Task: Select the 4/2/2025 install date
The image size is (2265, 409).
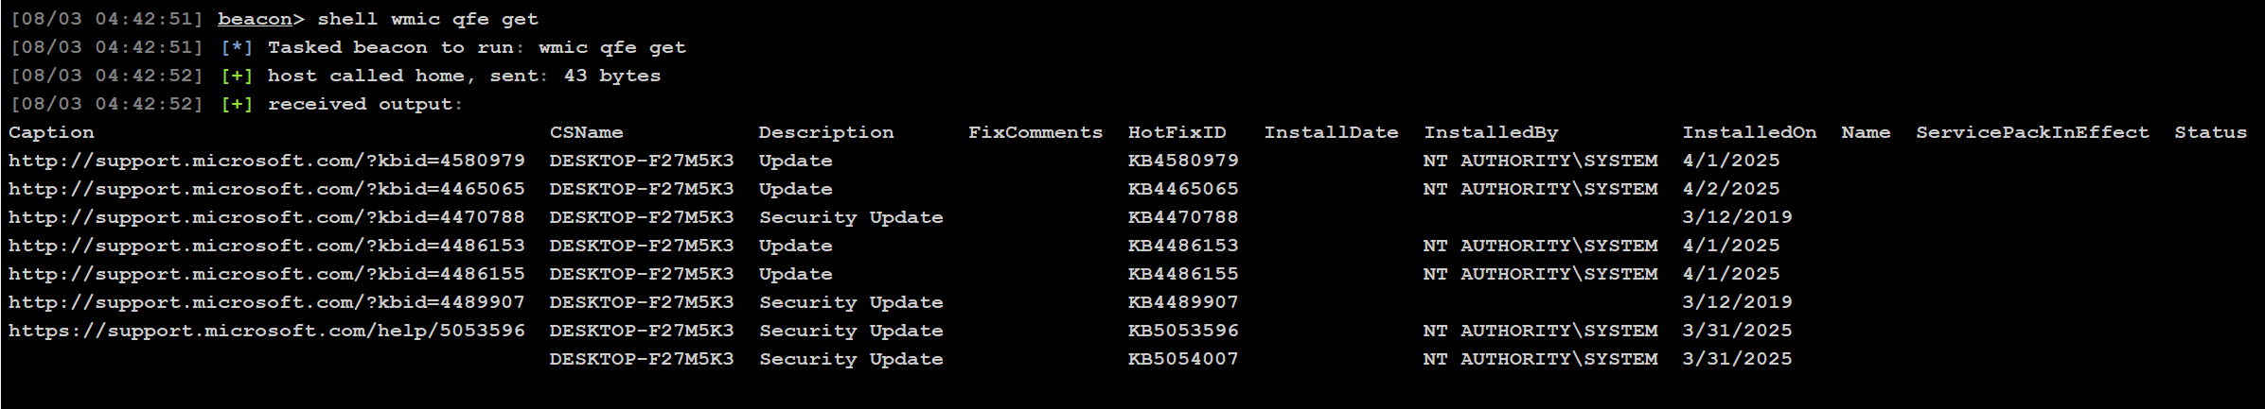Action: (x=1731, y=189)
